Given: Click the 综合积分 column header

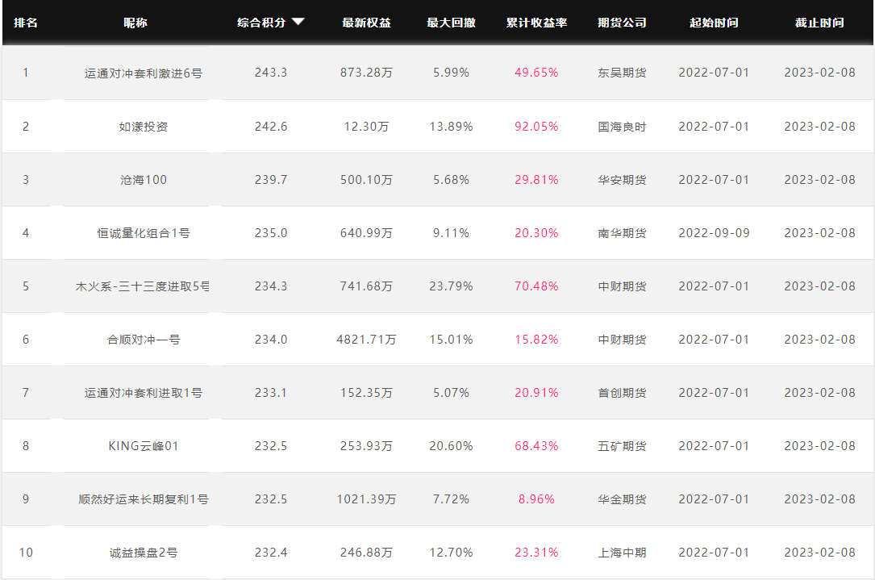Looking at the screenshot, I should pos(261,23).
